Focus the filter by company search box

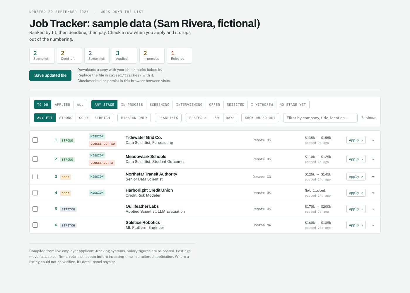point(320,118)
